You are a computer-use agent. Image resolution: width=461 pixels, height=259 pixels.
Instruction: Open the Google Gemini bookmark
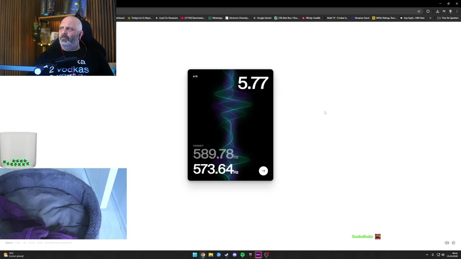(x=262, y=18)
